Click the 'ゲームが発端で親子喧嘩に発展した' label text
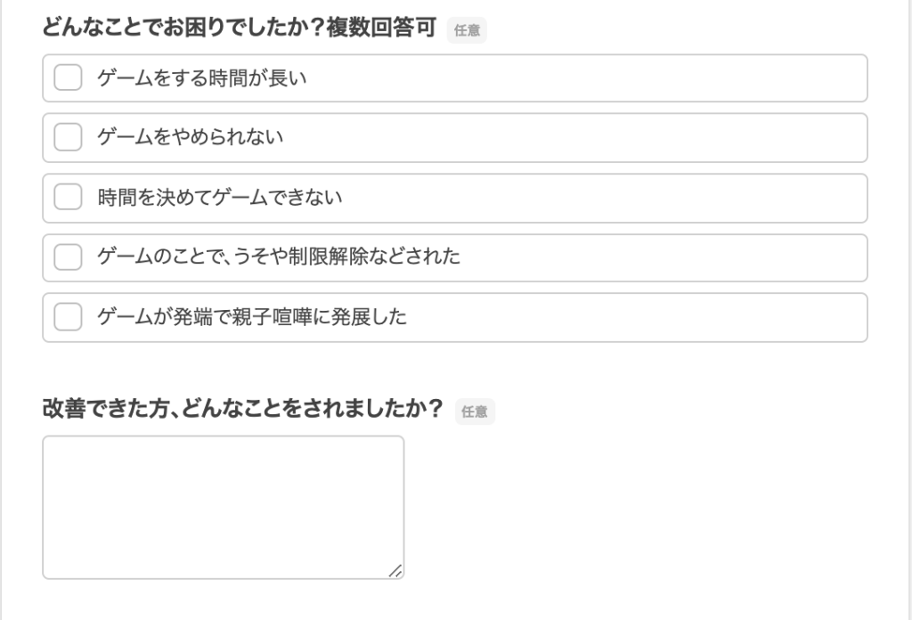 (252, 317)
